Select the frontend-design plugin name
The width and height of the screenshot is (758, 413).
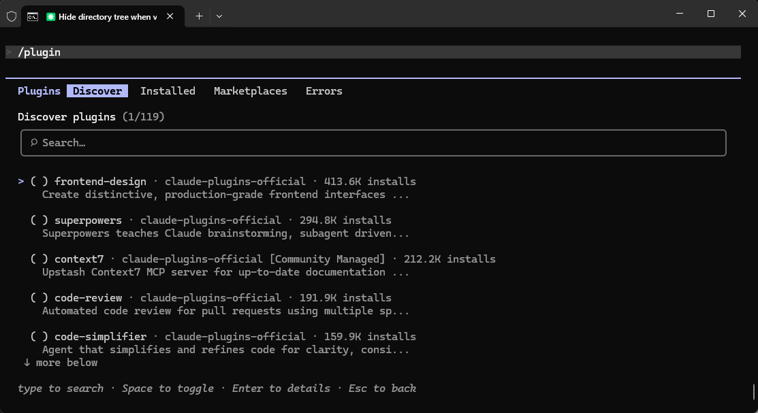click(100, 182)
